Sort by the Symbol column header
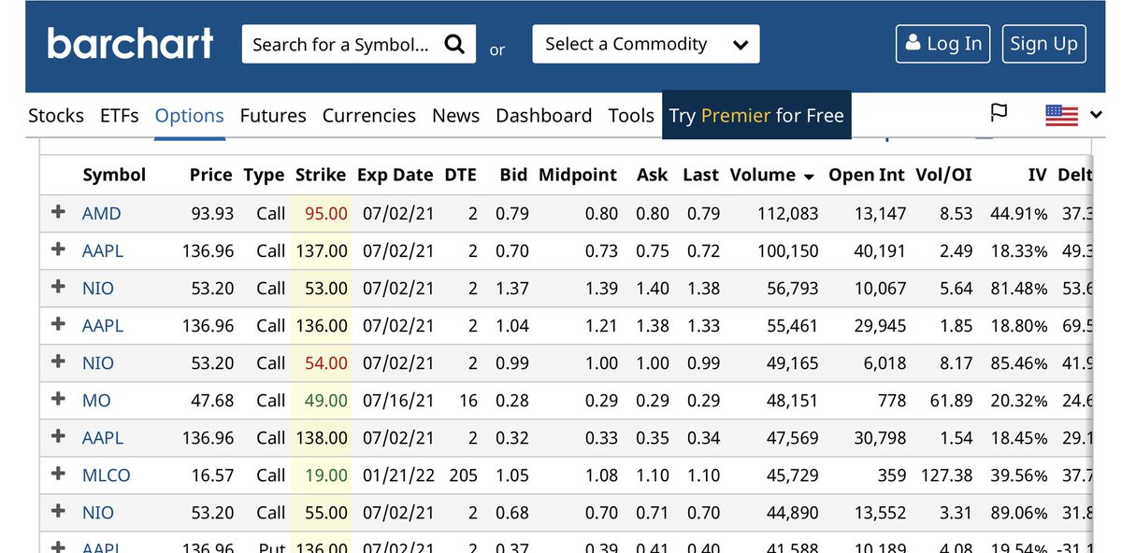 click(x=114, y=175)
